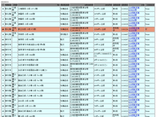Click the location cell containing 1160號
This screenshot has width=156, height=117.
[39, 14]
